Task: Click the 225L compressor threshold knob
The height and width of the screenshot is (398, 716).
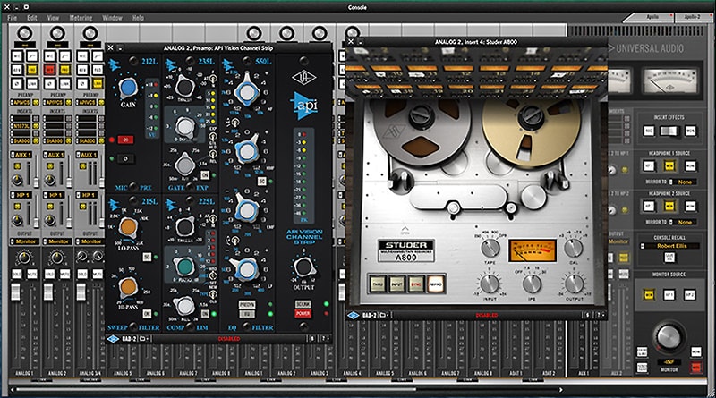Action: pos(185,227)
